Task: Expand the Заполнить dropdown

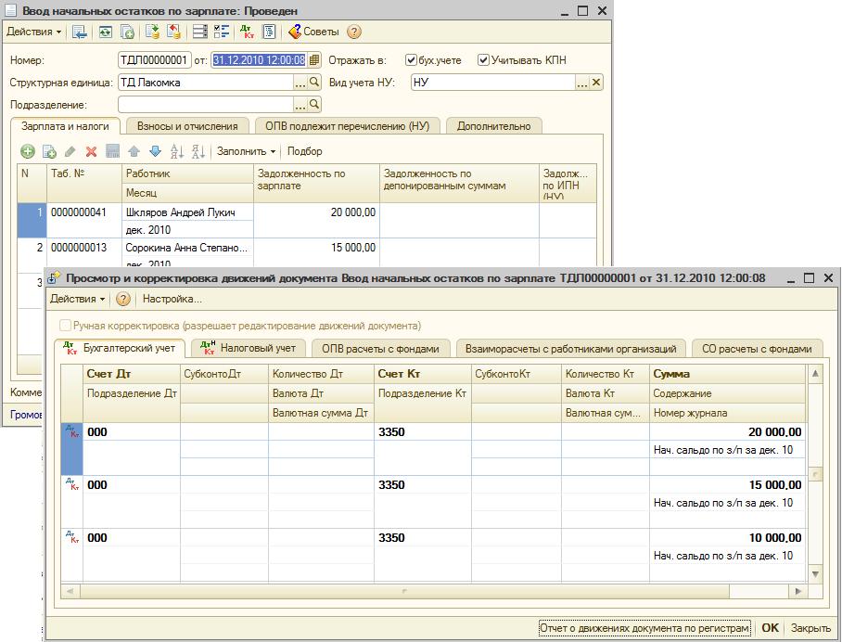Action: (246, 151)
